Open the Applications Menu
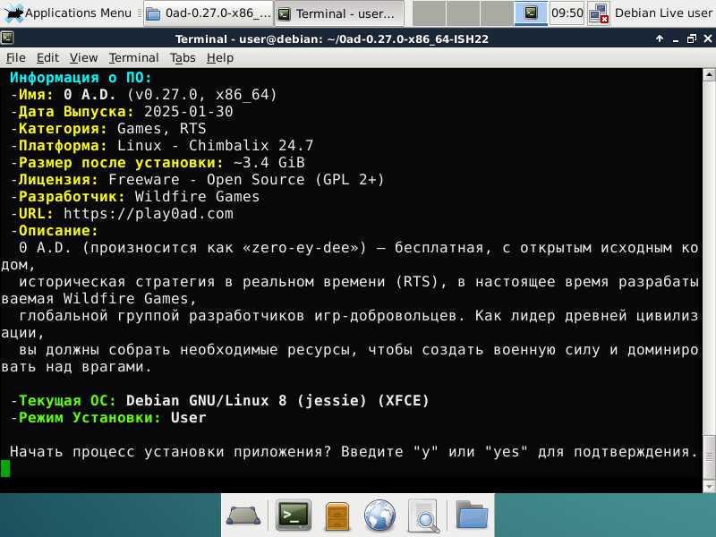The height and width of the screenshot is (537, 716). tap(69, 13)
